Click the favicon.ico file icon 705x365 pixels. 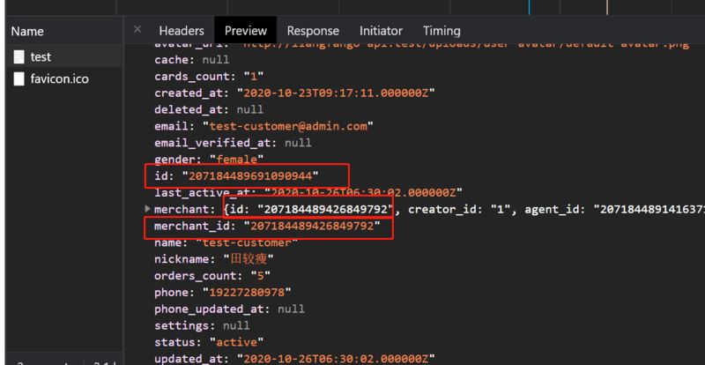coord(19,79)
